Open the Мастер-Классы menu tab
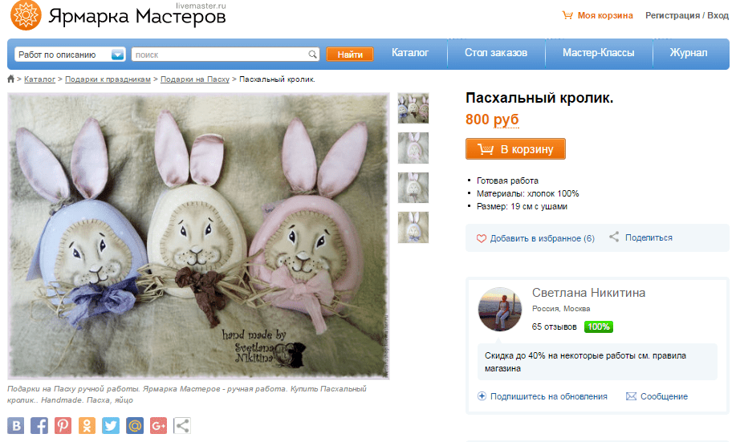Screen dimensions: 736x442 tap(599, 53)
